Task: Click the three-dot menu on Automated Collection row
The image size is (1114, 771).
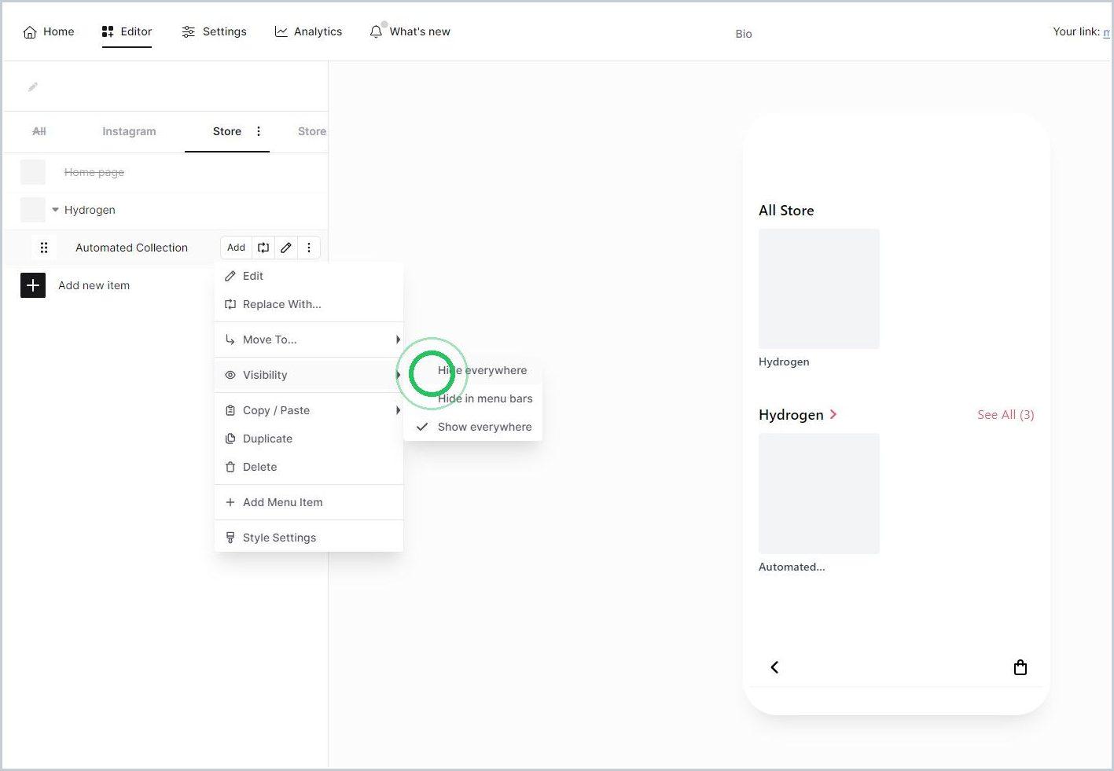Action: coord(309,248)
